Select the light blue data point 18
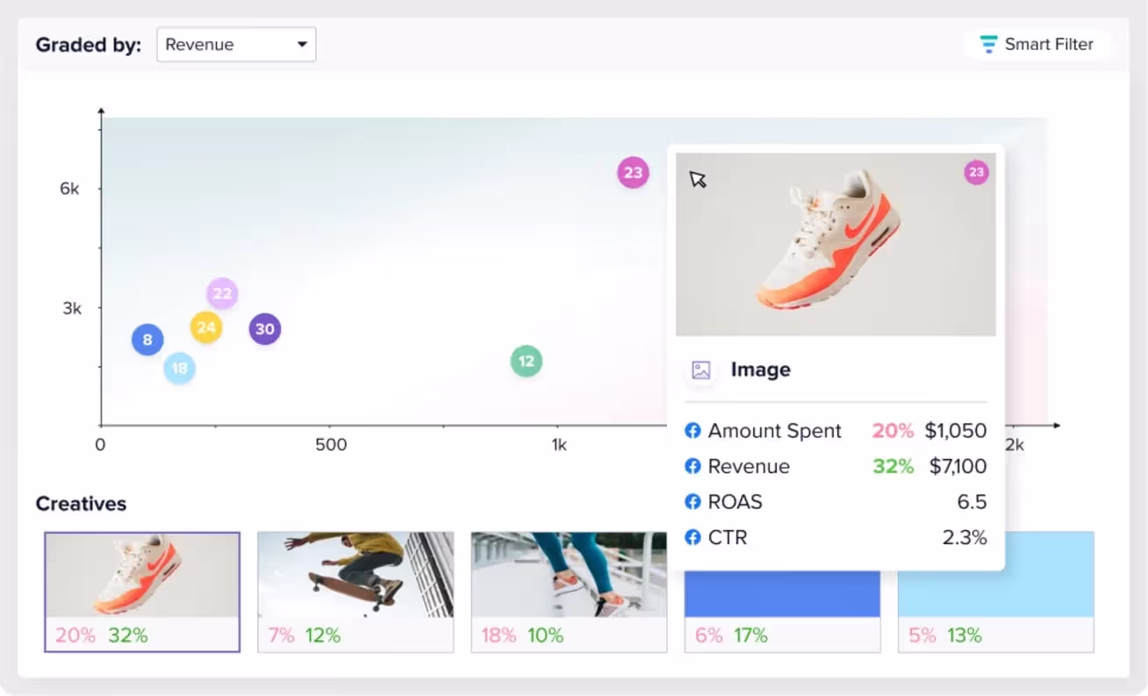 pyautogui.click(x=179, y=368)
